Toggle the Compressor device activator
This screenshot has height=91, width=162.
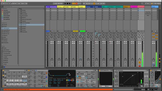pyautogui.click(x=115, y=70)
